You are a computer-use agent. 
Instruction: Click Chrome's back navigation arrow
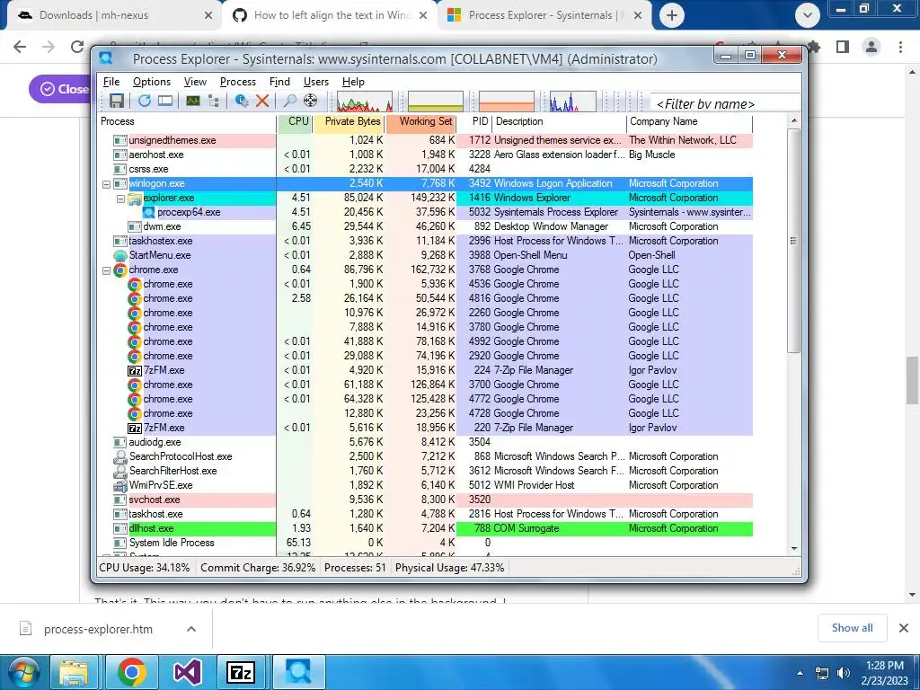[20, 47]
